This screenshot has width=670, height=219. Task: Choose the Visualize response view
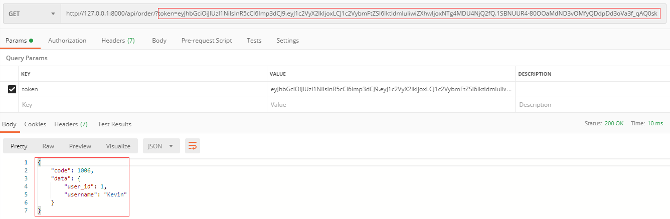click(x=118, y=146)
